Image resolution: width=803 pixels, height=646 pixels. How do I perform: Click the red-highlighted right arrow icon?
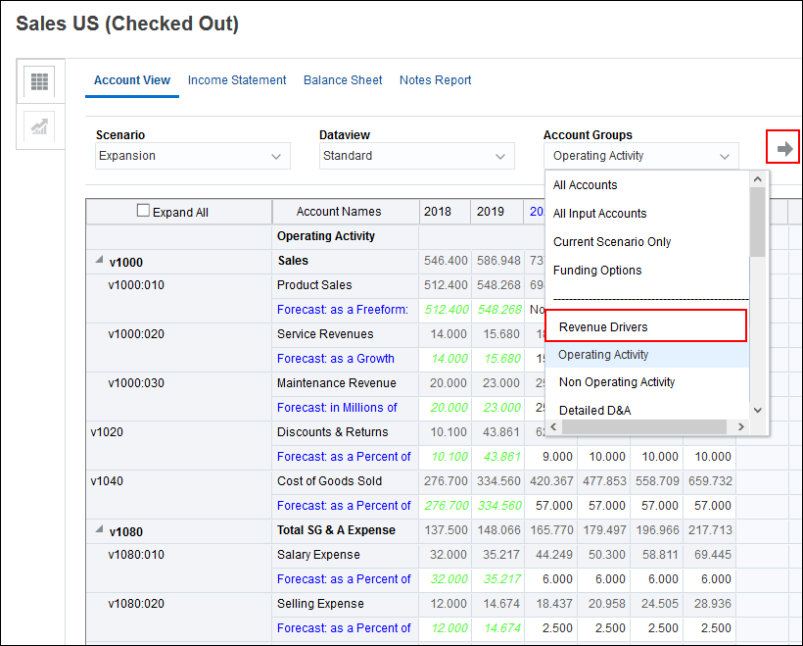click(x=782, y=147)
